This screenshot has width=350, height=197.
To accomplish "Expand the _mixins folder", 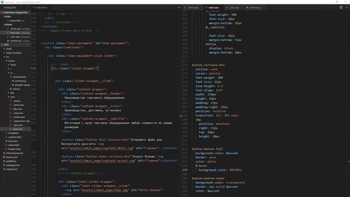I will point(16,101).
